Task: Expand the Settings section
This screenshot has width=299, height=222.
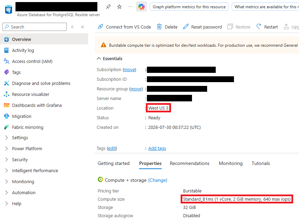Action: point(20,138)
